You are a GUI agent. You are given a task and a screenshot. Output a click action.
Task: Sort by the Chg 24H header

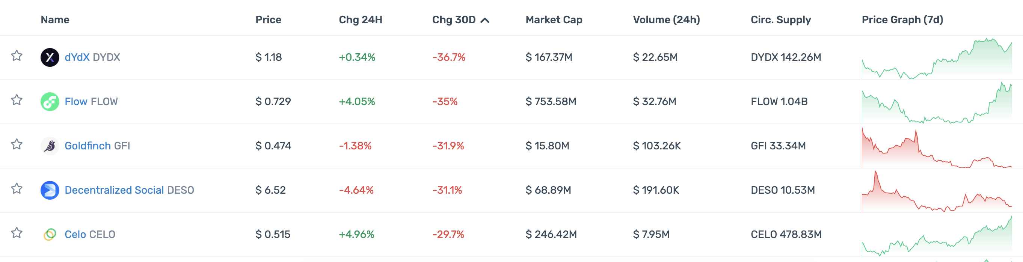pyautogui.click(x=360, y=20)
